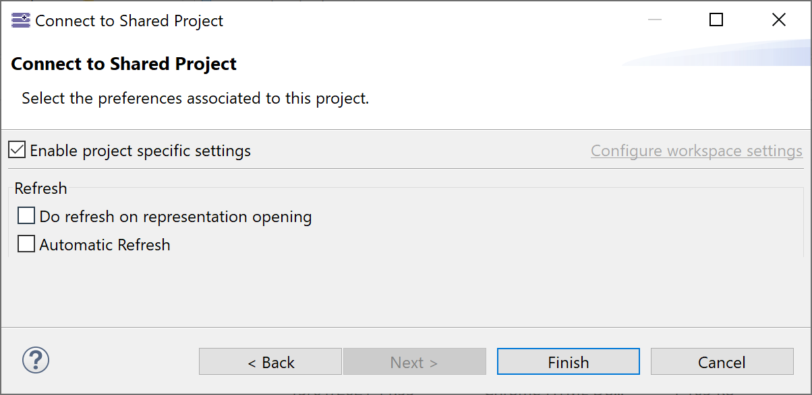Click the Refresh group heading
Image resolution: width=812 pixels, height=395 pixels.
(x=40, y=188)
